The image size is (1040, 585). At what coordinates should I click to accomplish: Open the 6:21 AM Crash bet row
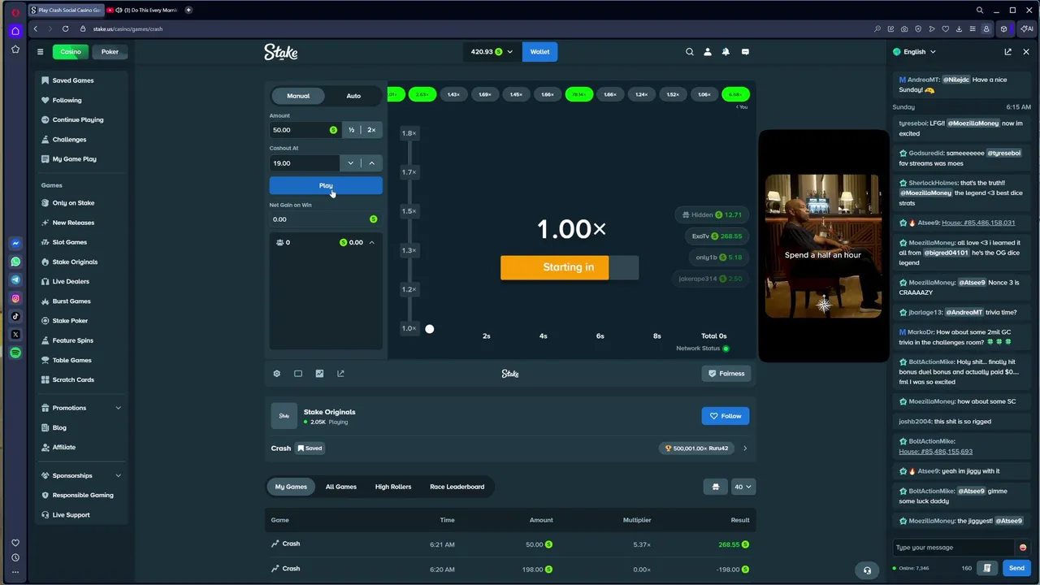[x=510, y=544]
